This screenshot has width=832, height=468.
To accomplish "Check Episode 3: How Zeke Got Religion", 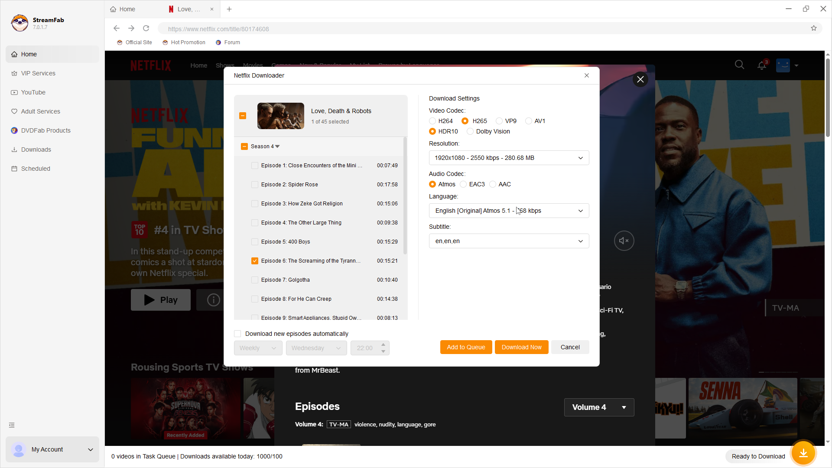I will [x=255, y=204].
